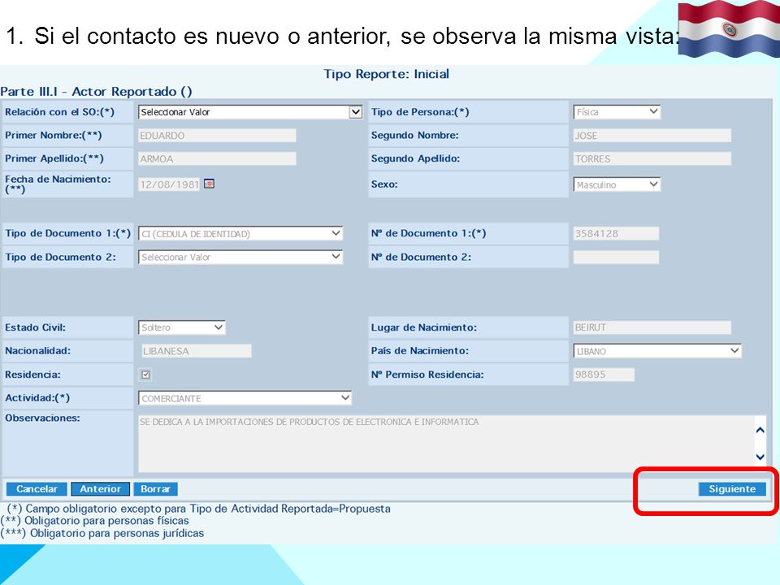Open the Tipo de Persona dropdown
The image size is (780, 585).
coord(617,112)
